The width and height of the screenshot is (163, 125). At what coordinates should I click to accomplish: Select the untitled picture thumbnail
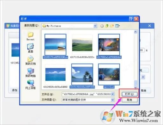click(x=109, y=74)
